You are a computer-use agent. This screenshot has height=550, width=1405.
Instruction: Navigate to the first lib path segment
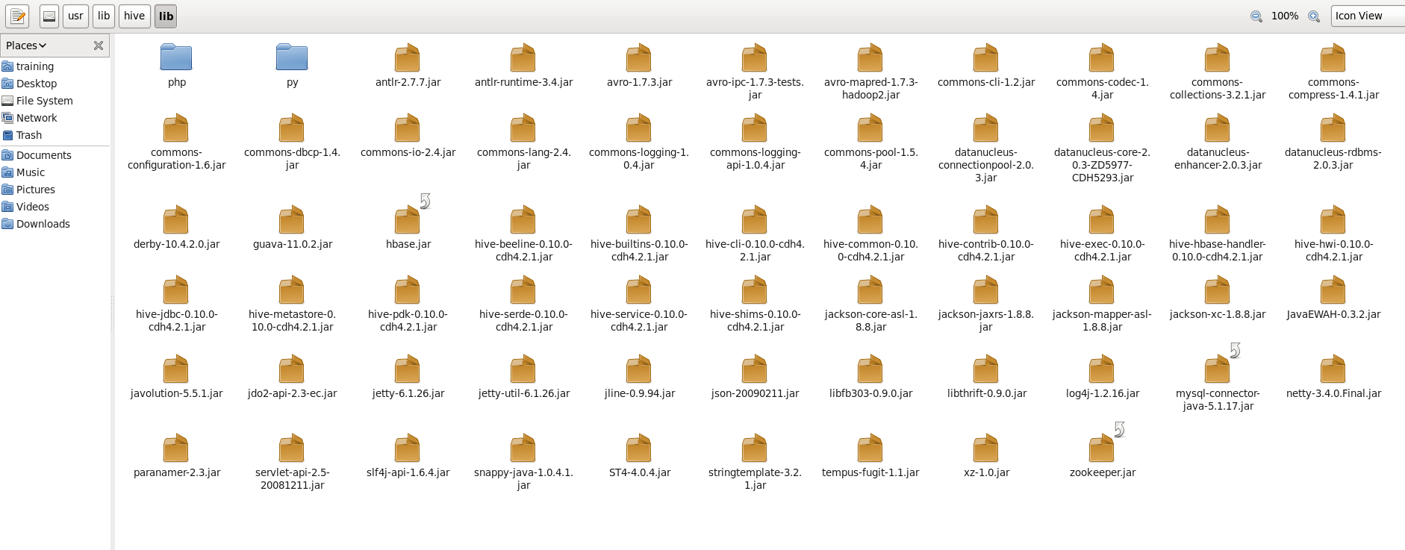(x=104, y=16)
